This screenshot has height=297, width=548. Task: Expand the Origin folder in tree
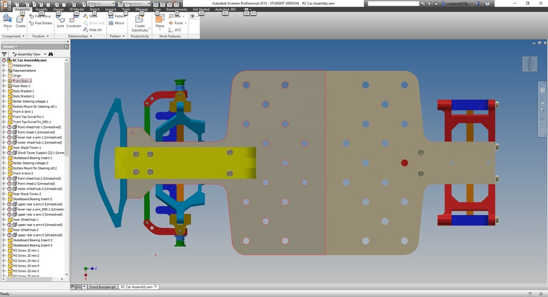point(4,75)
